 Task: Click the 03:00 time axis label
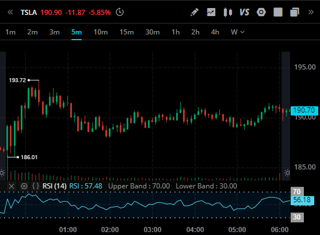153,230
